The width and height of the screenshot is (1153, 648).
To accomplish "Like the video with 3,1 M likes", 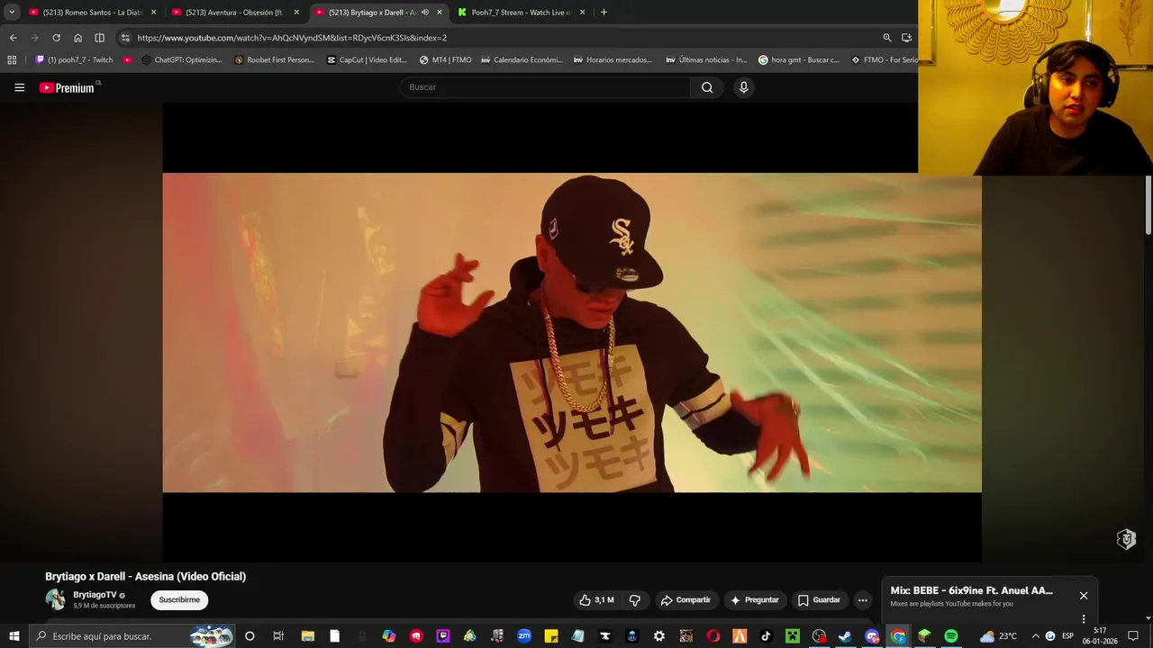I will (596, 600).
